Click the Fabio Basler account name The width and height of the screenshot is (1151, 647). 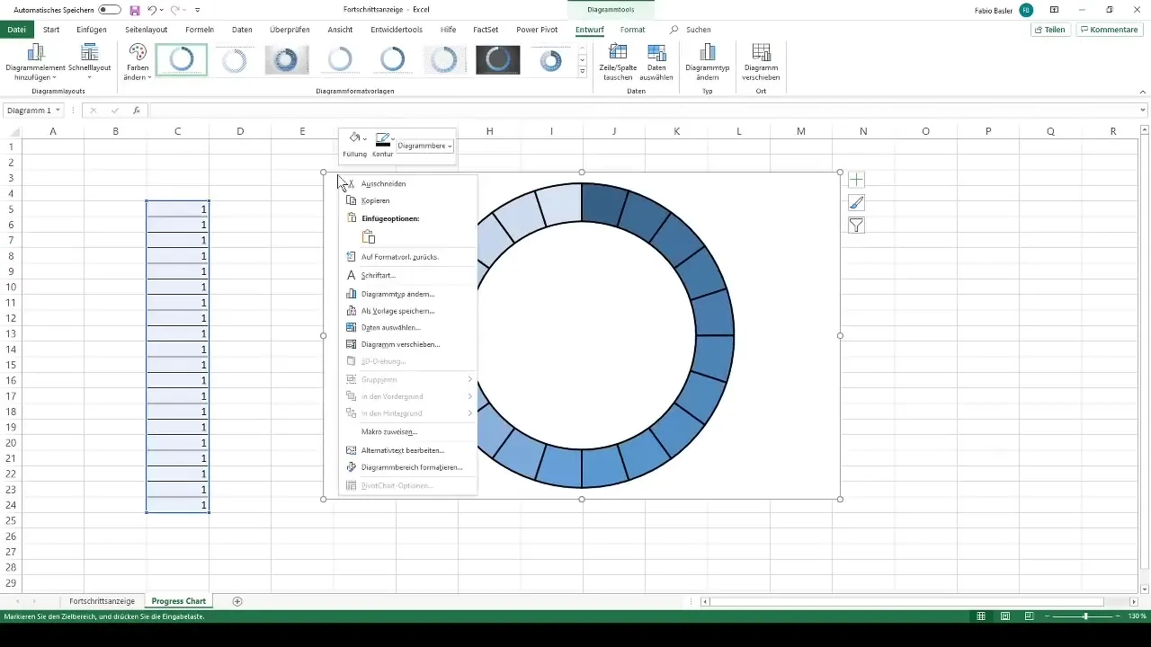tap(992, 9)
